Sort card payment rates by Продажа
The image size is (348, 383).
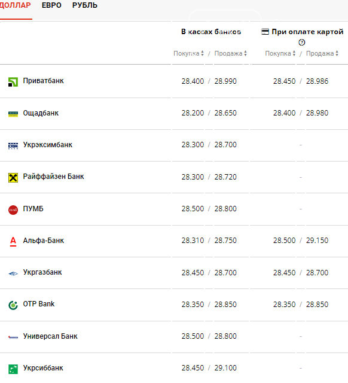click(x=322, y=53)
